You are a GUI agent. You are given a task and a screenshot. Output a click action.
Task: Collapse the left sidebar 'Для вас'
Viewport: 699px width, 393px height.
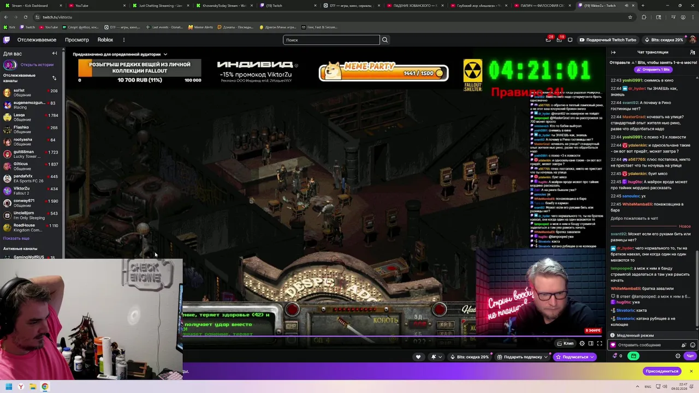[55, 53]
